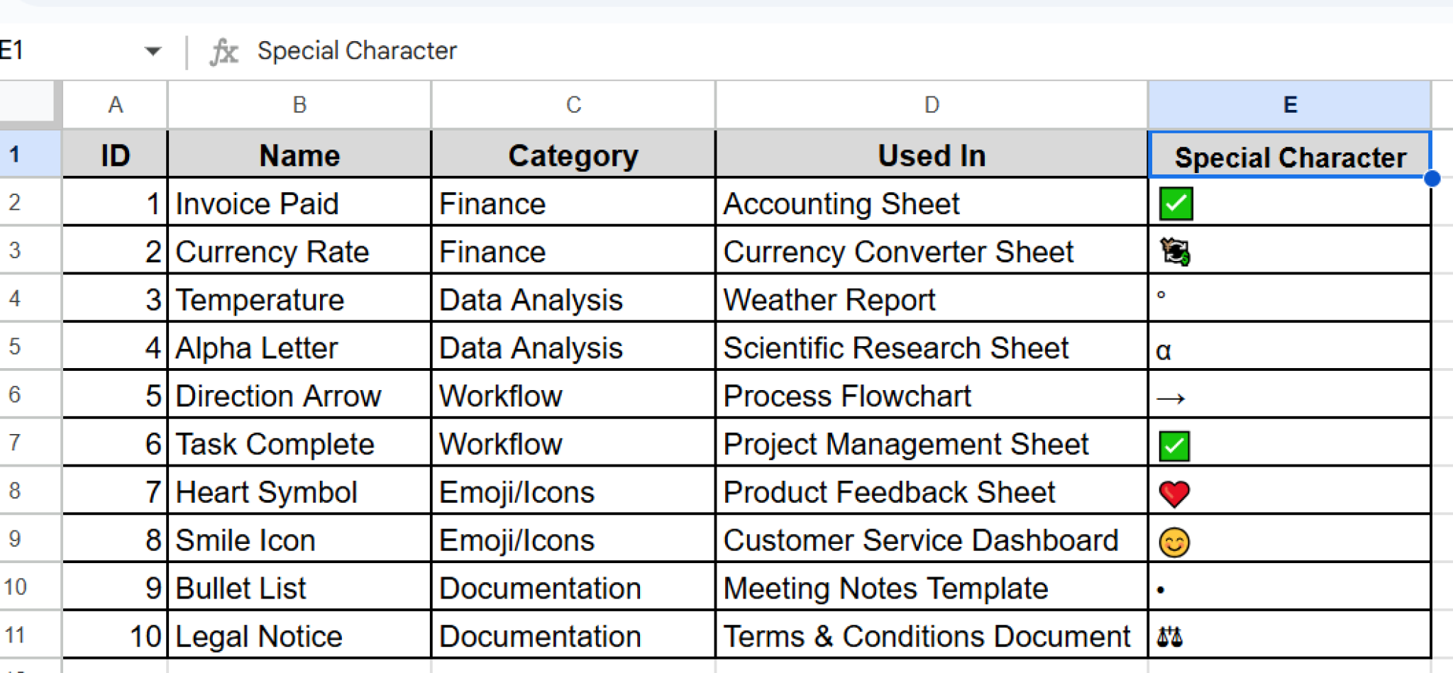1453x673 pixels.
Task: Select the scales icon beside Legal Notice
Action: (x=1169, y=636)
